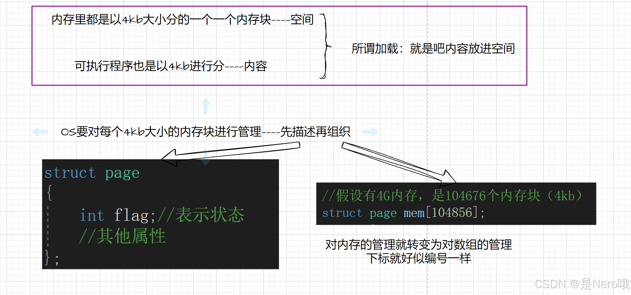This screenshot has height=295, width=631.
Task: Select the curly brace shape
Action: tap(325, 46)
